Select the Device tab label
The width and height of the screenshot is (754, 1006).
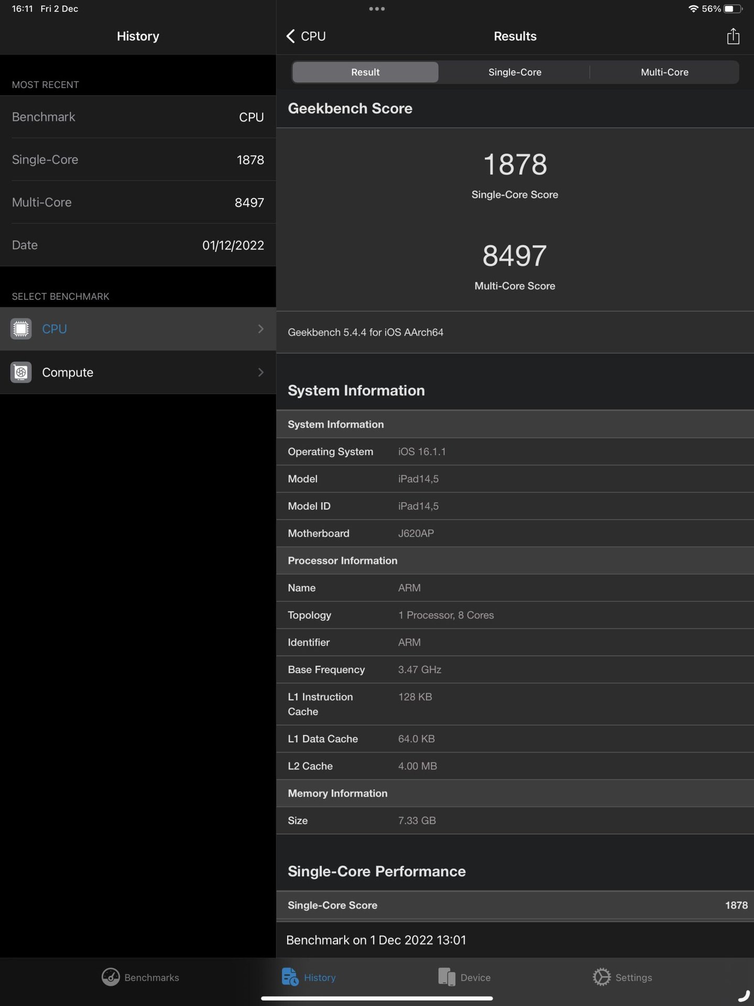click(475, 978)
